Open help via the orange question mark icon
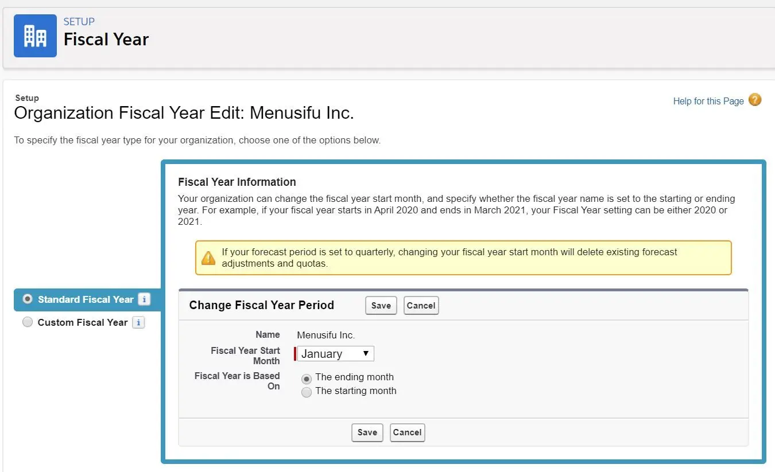Image resolution: width=775 pixels, height=472 pixels. point(755,100)
